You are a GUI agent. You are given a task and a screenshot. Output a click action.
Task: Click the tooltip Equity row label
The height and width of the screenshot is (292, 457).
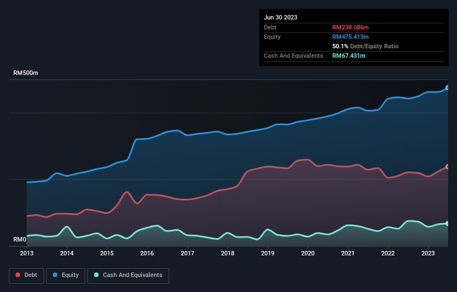tap(272, 37)
